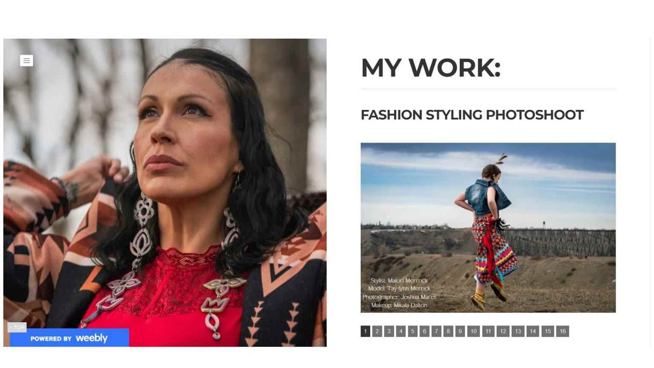Switch to slideshow image 8

448,331
